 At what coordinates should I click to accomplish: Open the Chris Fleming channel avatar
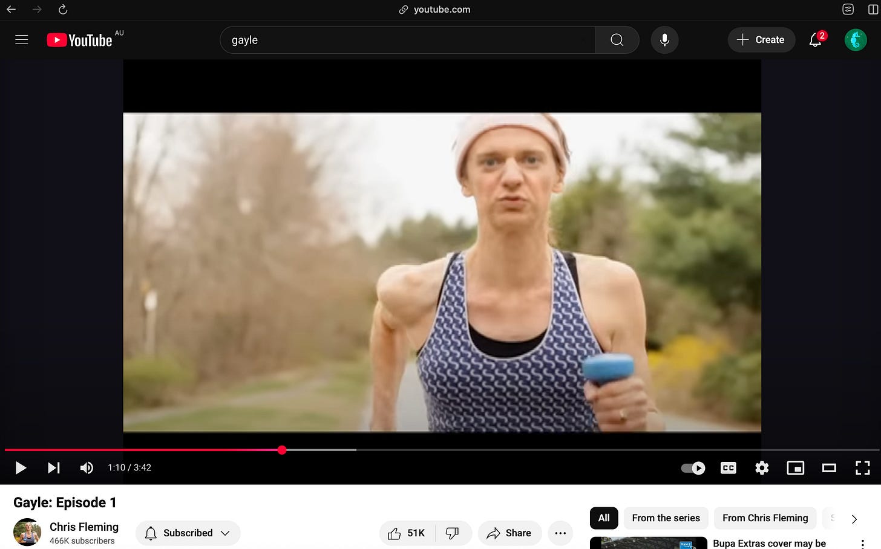(27, 533)
